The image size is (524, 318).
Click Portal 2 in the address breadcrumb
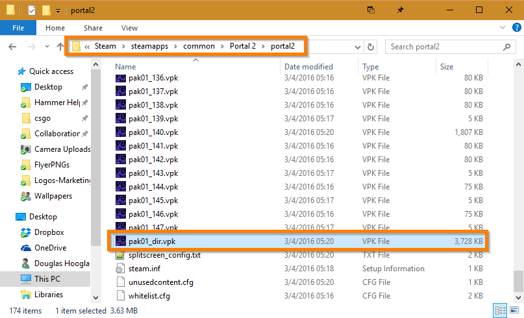coord(243,46)
